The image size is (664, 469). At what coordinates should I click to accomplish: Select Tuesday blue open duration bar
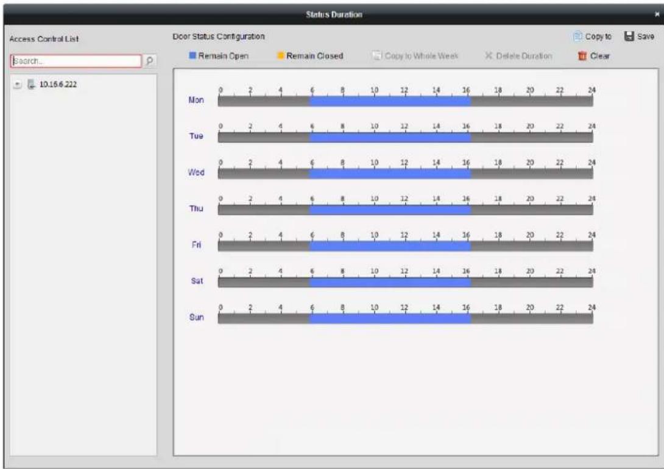pos(390,137)
